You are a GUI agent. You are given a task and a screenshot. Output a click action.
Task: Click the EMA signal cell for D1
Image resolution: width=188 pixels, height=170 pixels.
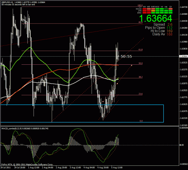(170, 13)
